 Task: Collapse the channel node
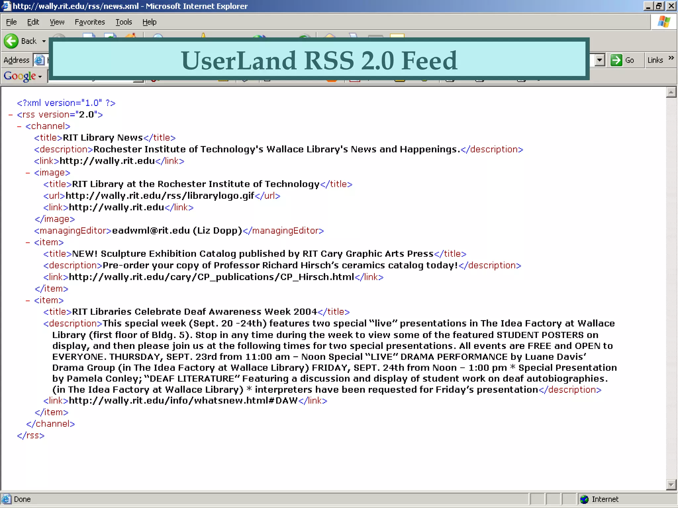coord(19,126)
